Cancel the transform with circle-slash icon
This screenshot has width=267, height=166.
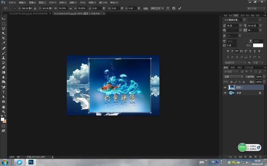tap(174, 8)
